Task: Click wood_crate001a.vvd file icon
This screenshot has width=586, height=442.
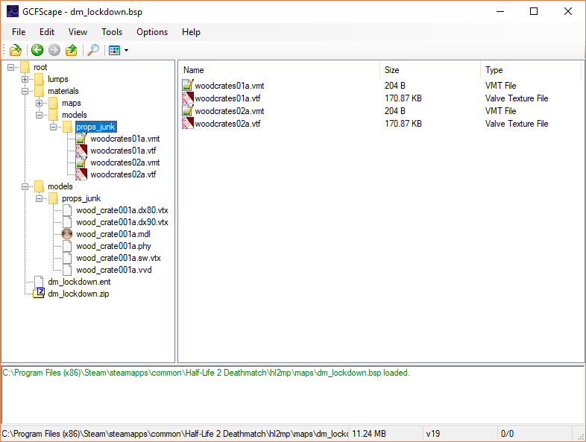Action: pyautogui.click(x=67, y=270)
